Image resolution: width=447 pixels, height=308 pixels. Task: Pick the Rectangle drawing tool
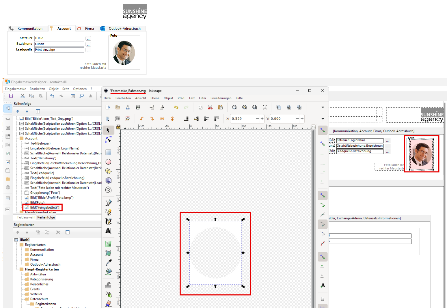pyautogui.click(x=108, y=152)
